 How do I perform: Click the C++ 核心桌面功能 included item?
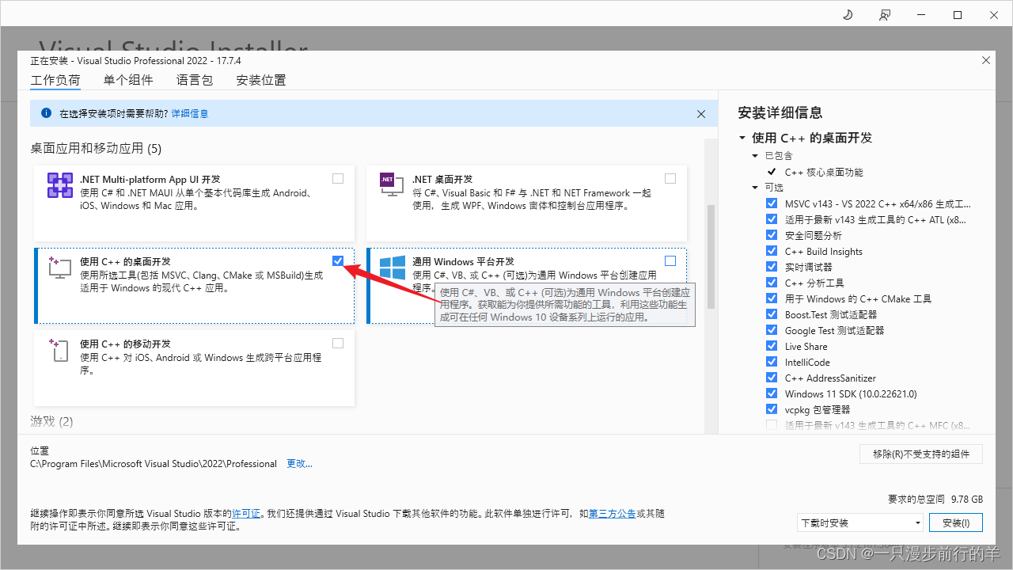coord(824,172)
